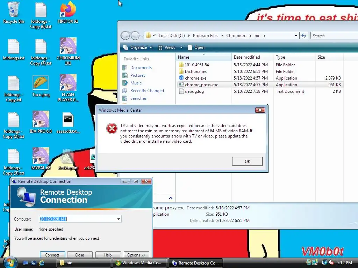Select the aasasdd.txt desktop file
This screenshot has height=268, width=358.
[x=68, y=122]
